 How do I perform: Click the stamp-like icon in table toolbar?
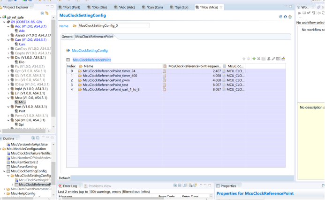point(269,59)
